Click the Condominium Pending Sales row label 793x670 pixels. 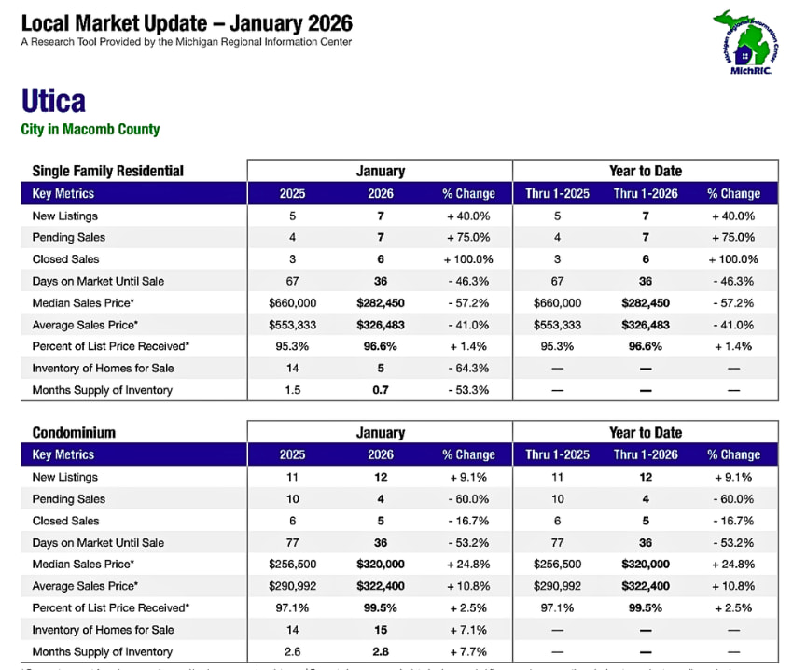click(69, 499)
